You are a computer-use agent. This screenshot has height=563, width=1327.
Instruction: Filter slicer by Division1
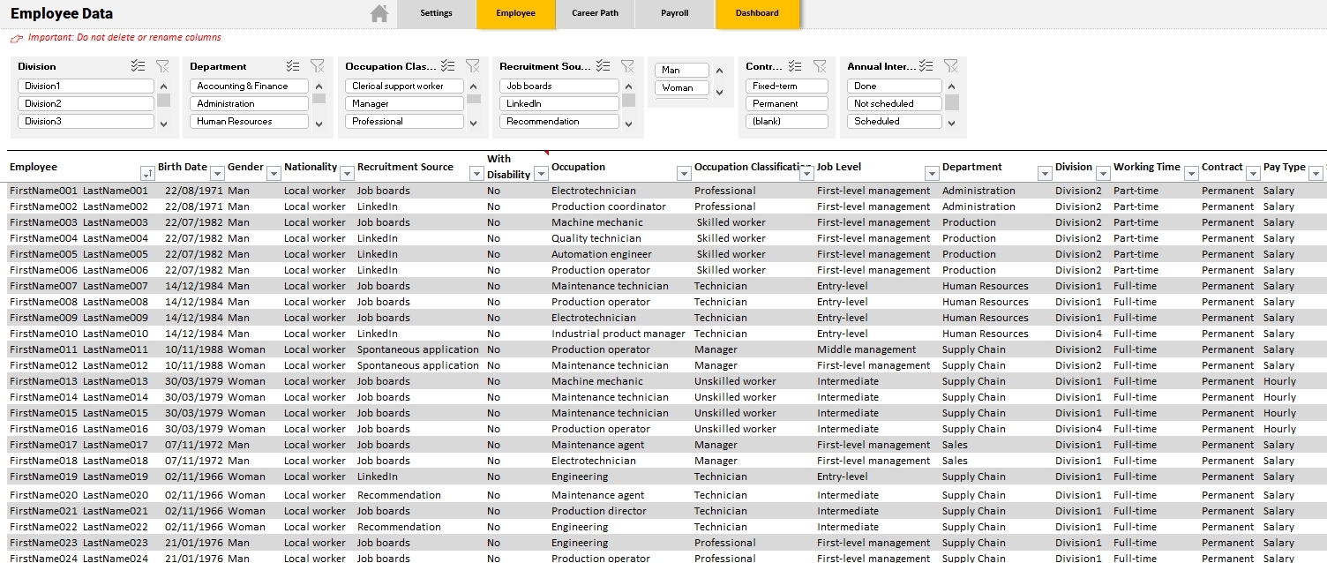click(x=86, y=86)
